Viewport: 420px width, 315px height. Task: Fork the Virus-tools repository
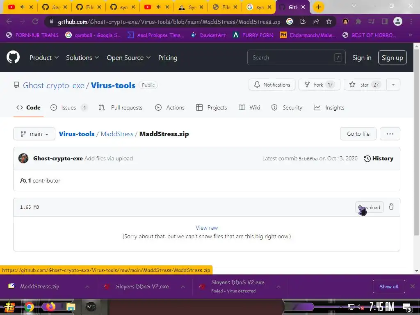click(319, 84)
